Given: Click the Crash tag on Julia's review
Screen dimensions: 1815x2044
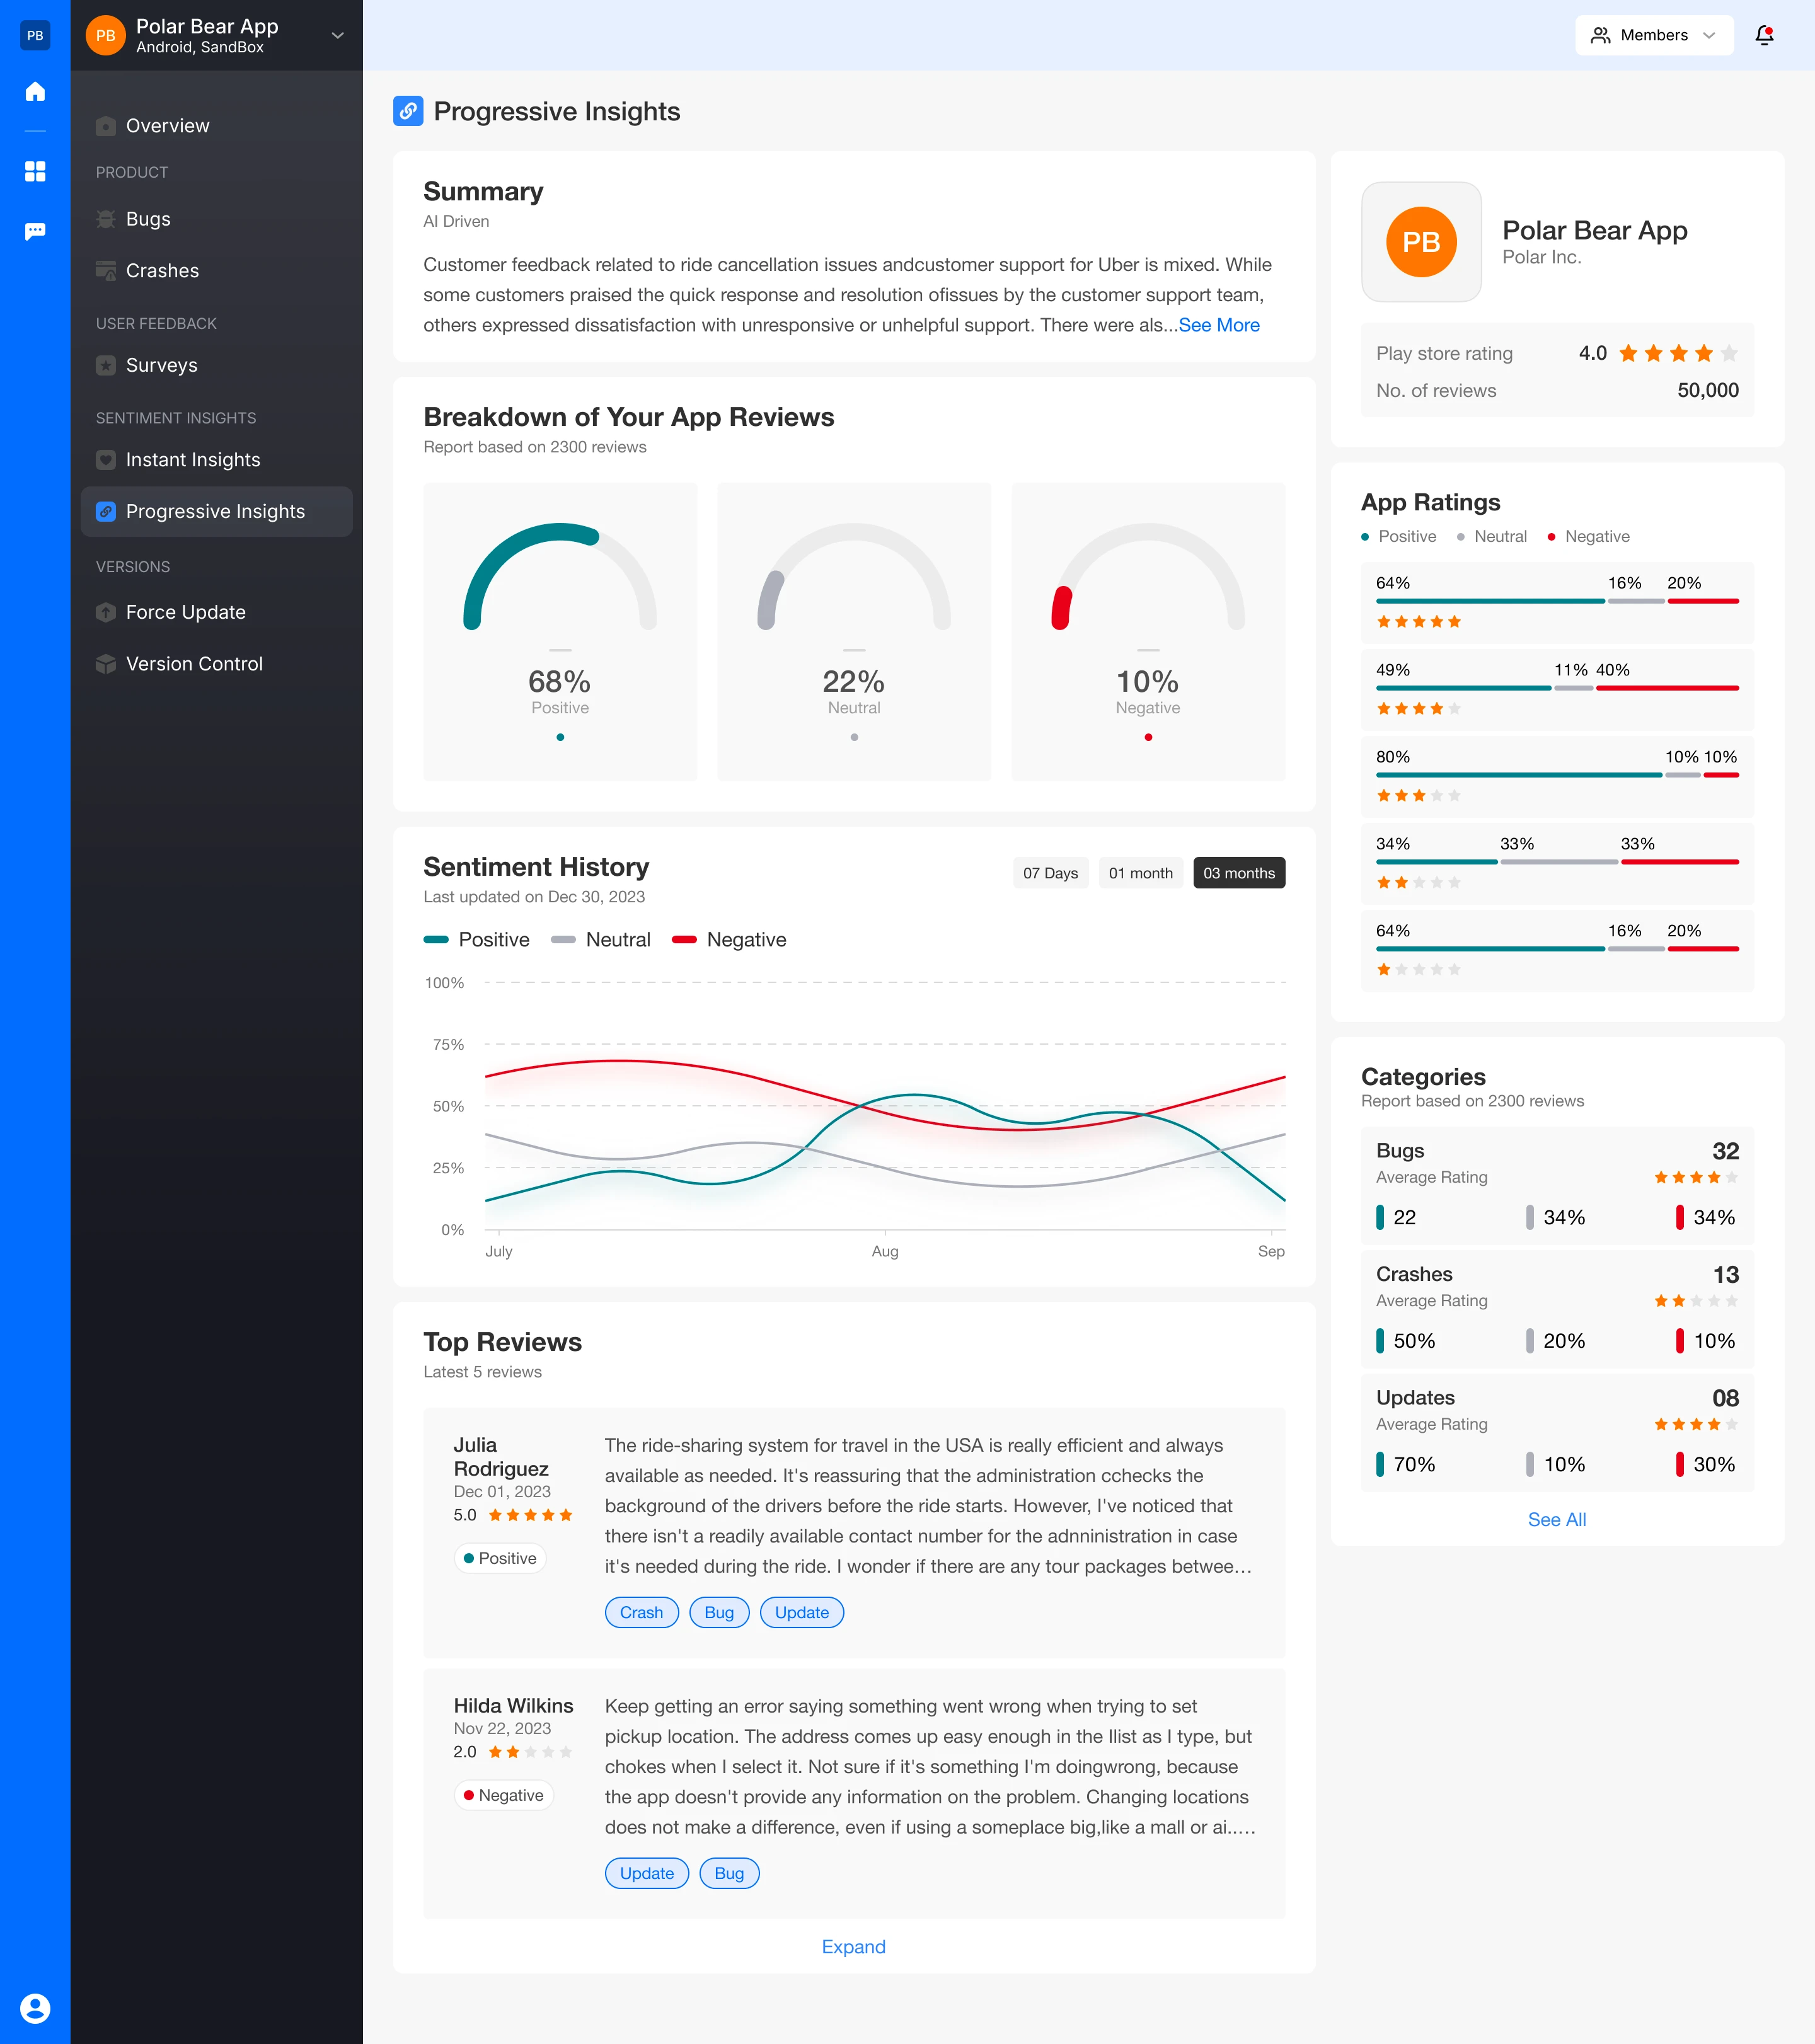Looking at the screenshot, I should 641,1612.
